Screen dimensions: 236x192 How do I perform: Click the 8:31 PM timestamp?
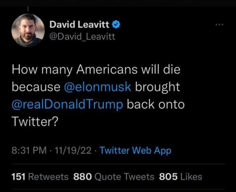pos(29,150)
